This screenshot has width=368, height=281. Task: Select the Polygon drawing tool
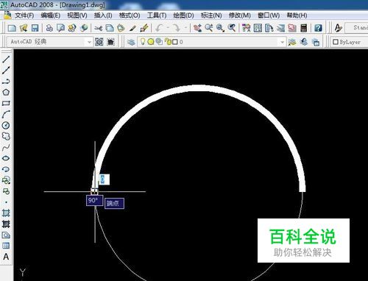pos(6,92)
